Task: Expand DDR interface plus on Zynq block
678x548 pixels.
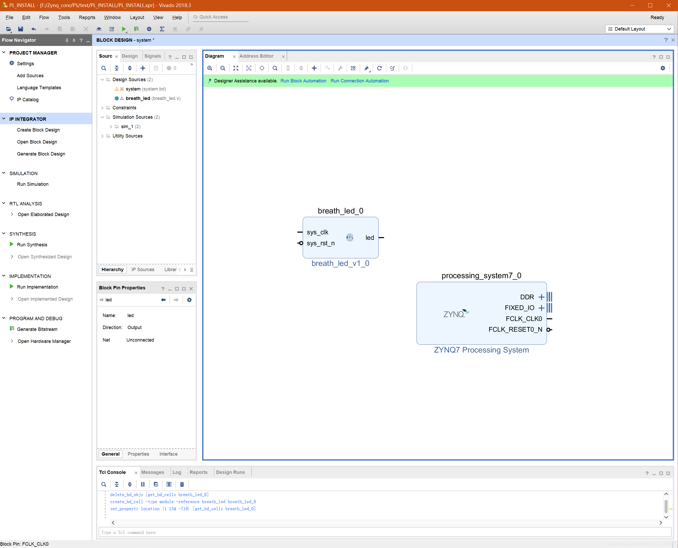Action: coord(541,297)
